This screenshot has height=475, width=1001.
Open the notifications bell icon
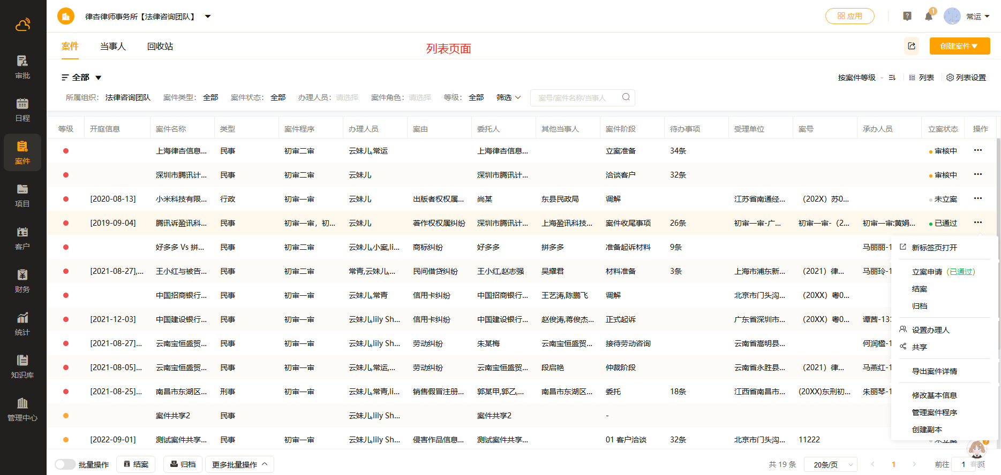coord(929,16)
